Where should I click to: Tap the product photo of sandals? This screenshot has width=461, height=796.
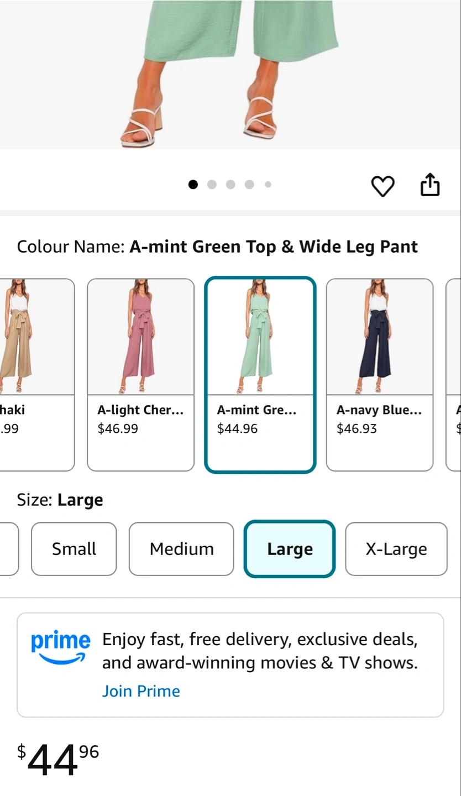(230, 75)
